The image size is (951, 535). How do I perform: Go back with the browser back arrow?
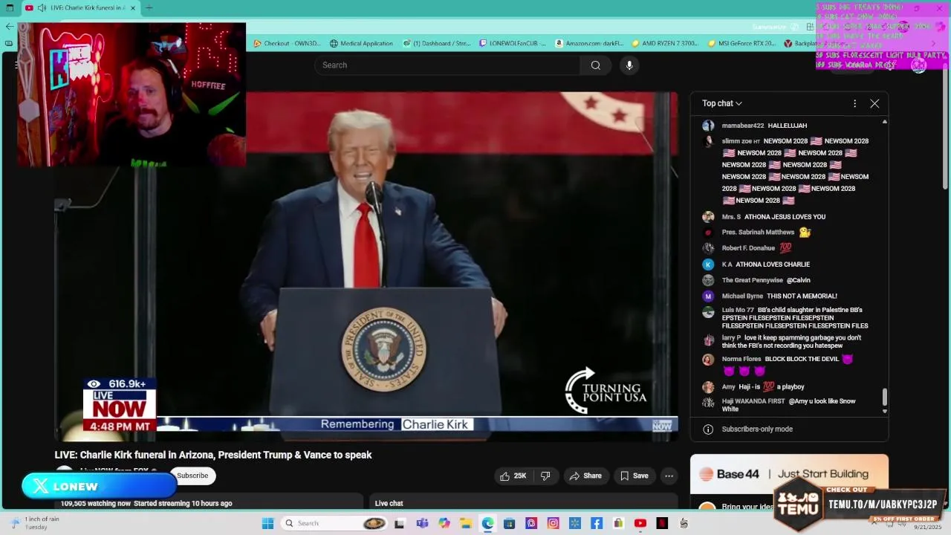click(9, 26)
